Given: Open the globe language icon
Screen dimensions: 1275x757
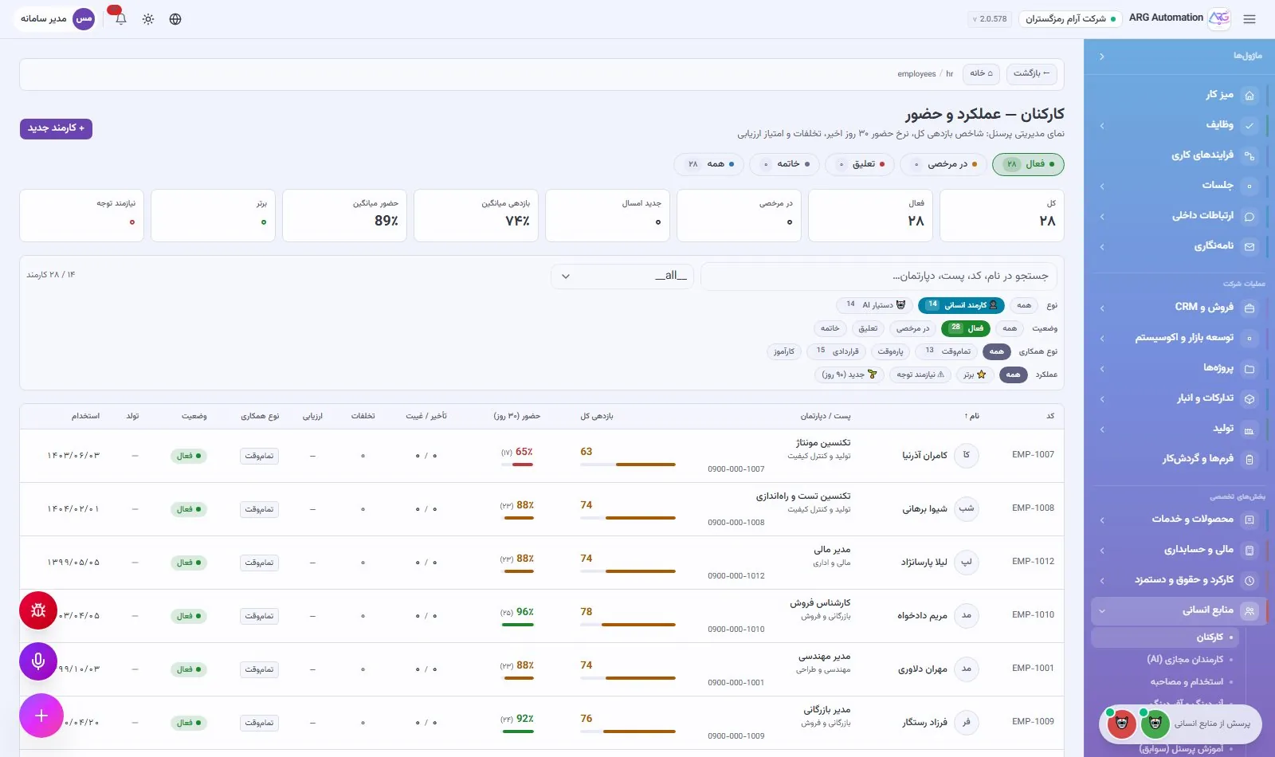Looking at the screenshot, I should tap(175, 19).
